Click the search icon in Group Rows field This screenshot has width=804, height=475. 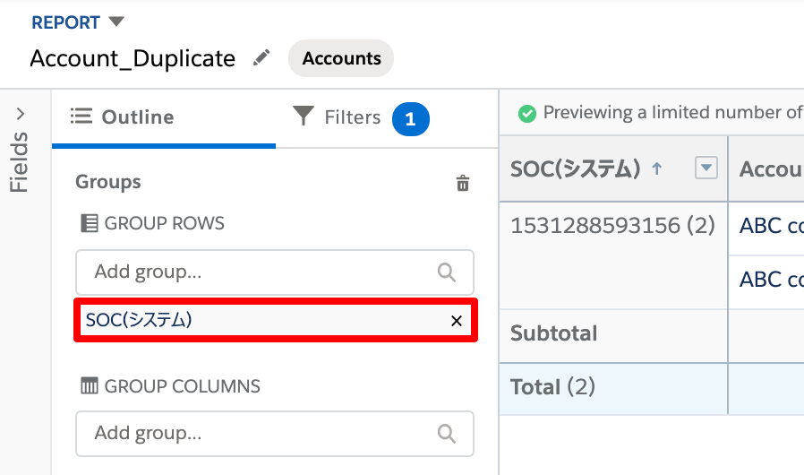pyautogui.click(x=447, y=272)
